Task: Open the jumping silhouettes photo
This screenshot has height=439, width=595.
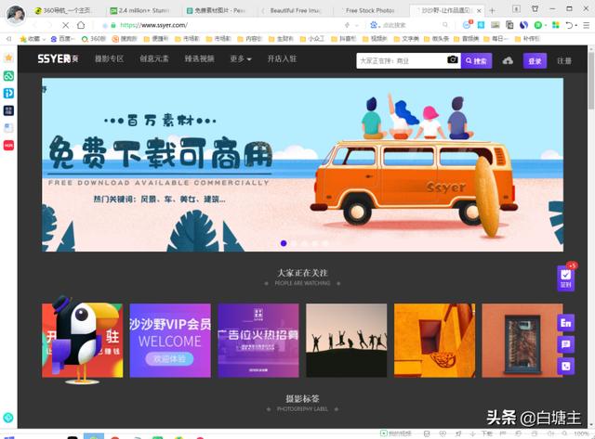Action: [347, 340]
